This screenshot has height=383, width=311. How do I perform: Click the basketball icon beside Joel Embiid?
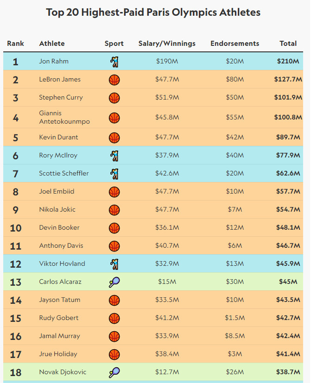[114, 192]
